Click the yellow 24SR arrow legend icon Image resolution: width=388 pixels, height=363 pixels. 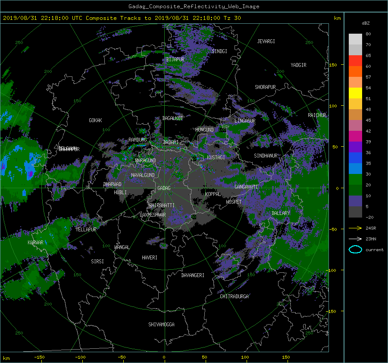point(355,228)
